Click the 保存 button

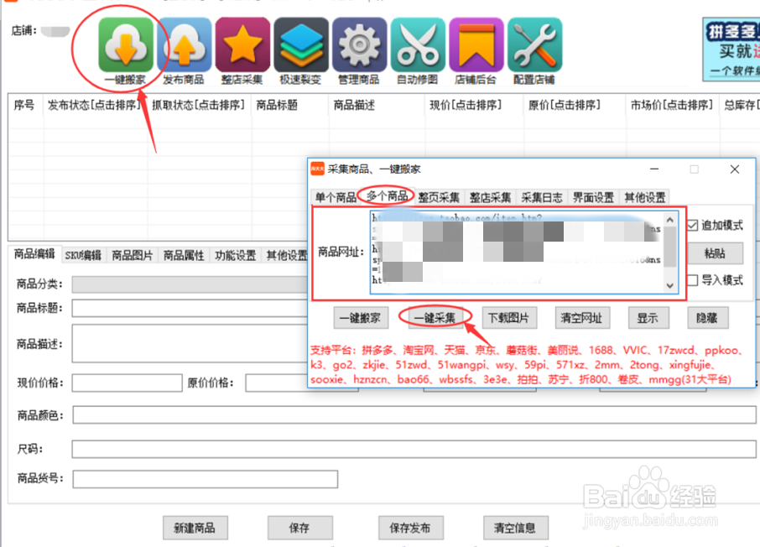coord(299,528)
